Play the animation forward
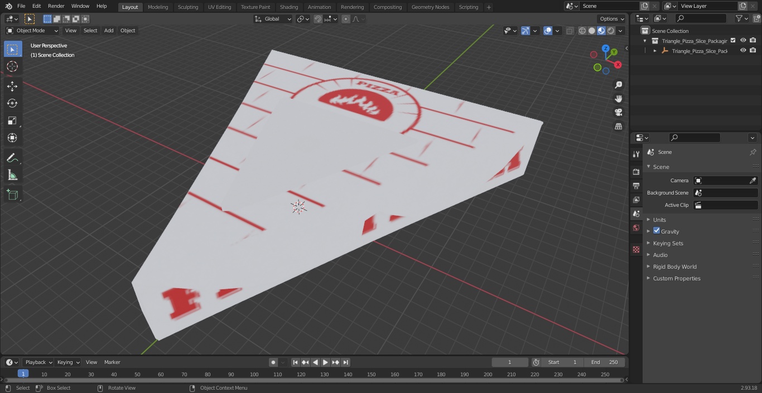This screenshot has height=393, width=762. click(325, 362)
